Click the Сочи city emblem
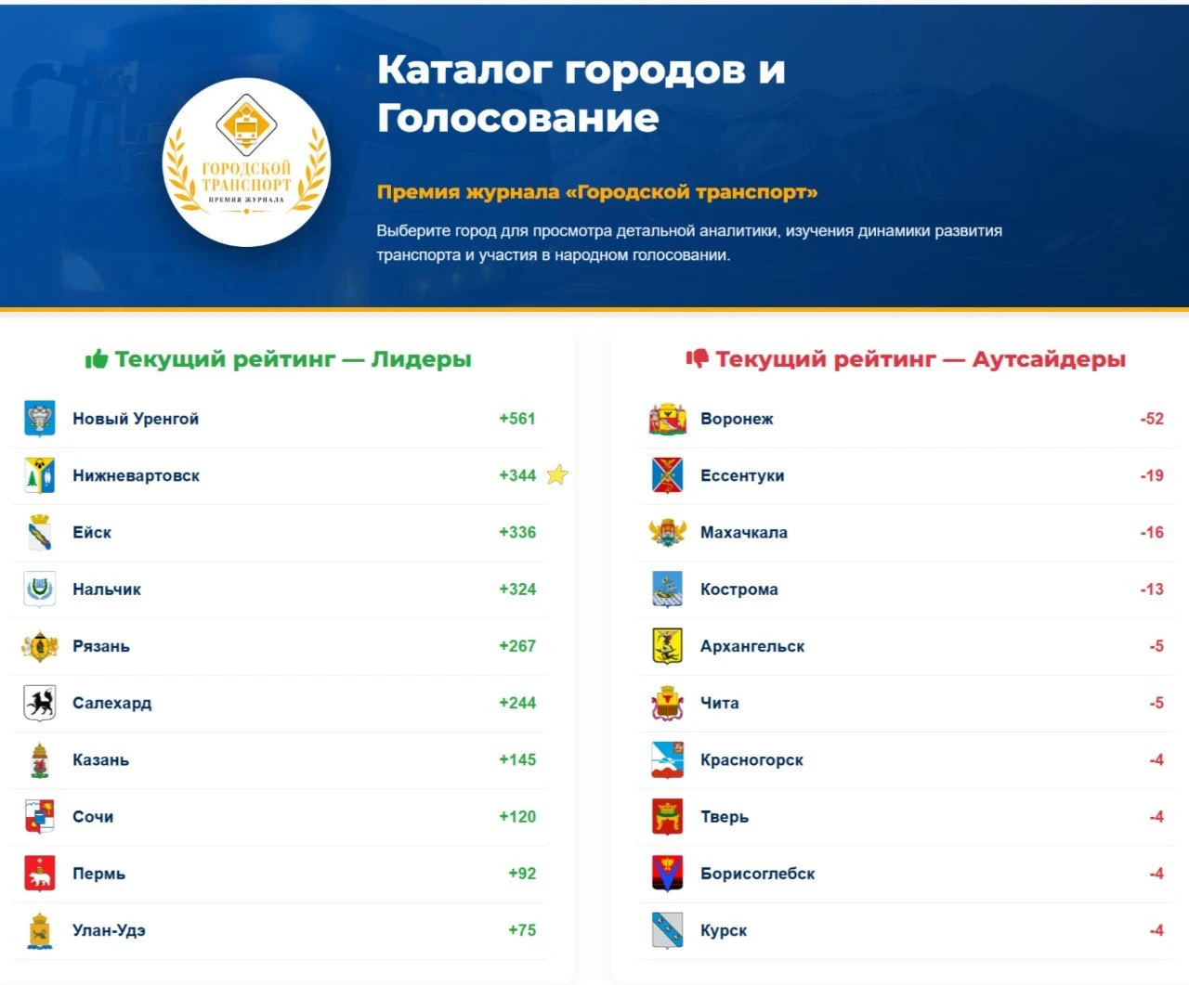The image size is (1189, 985). pos(40,817)
